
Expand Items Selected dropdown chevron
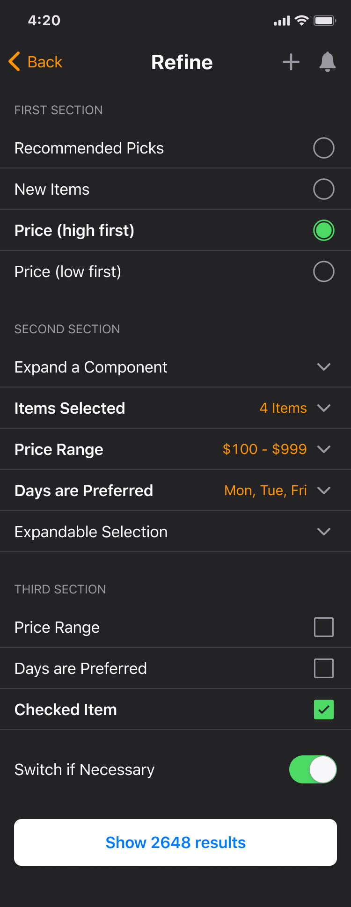tap(324, 408)
